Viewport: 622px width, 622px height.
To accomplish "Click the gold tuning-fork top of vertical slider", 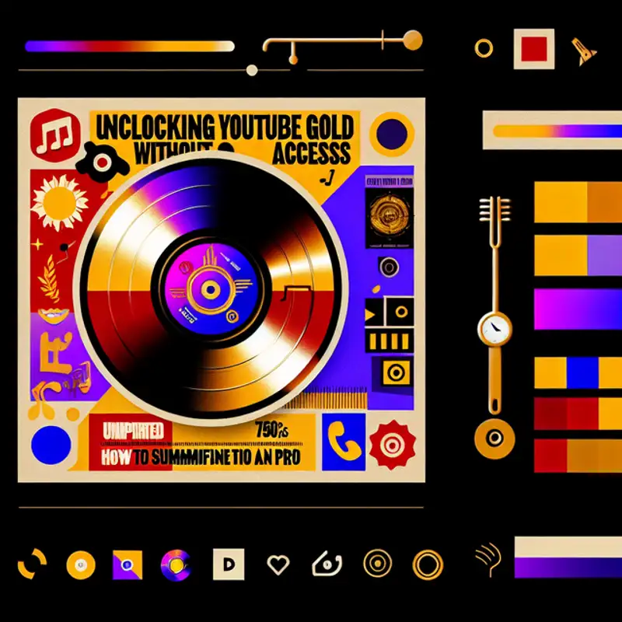I will pos(494,222).
